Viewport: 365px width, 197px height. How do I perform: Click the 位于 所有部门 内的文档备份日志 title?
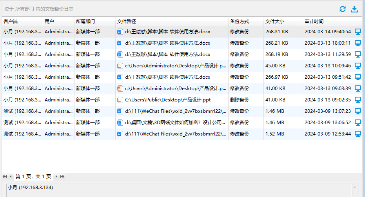(x=39, y=9)
